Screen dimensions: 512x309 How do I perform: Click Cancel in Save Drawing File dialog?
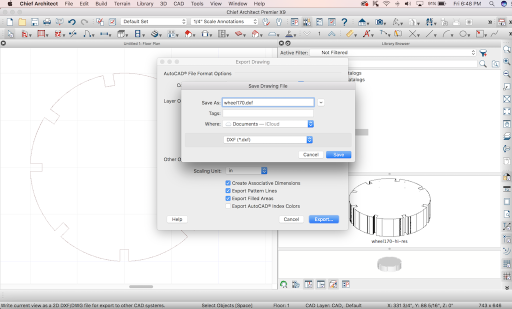coord(311,154)
